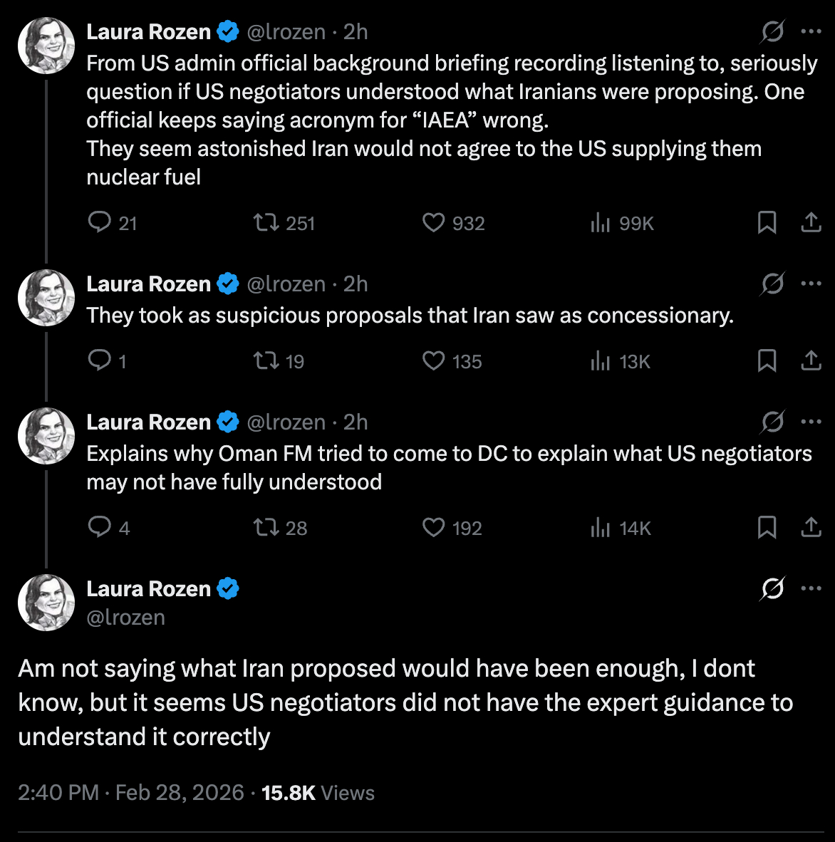Share the Oman FM tweet
This screenshot has height=842, width=835.
click(811, 528)
